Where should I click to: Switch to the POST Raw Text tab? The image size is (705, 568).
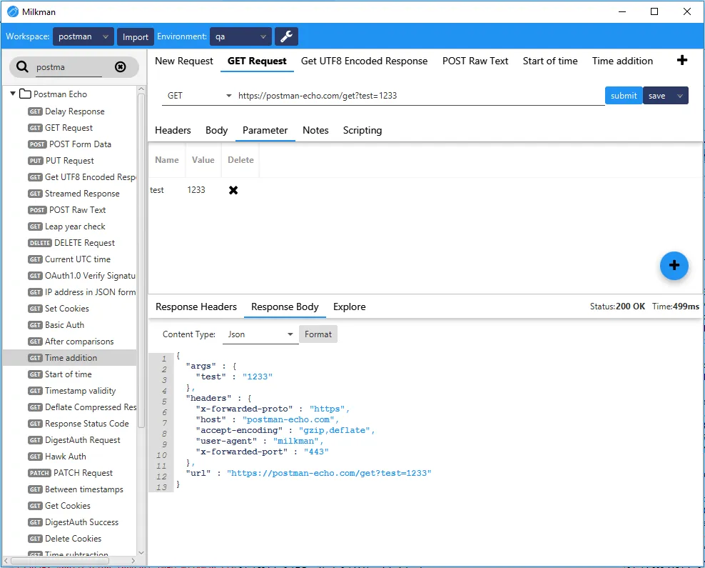475,61
